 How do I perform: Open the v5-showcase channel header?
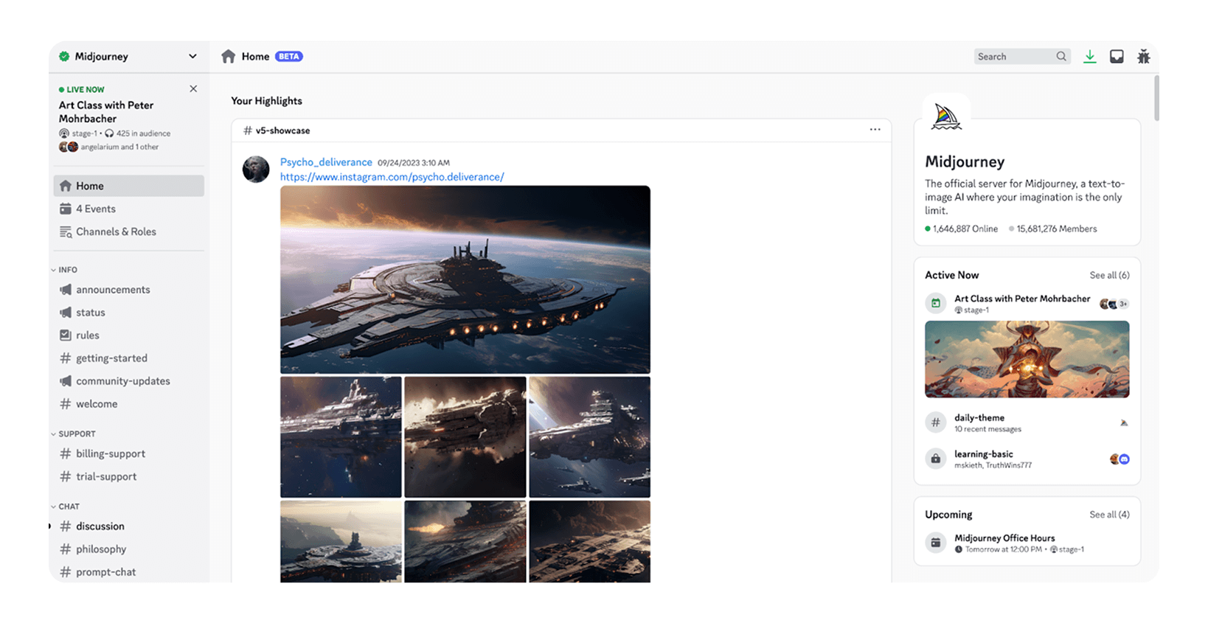point(277,130)
